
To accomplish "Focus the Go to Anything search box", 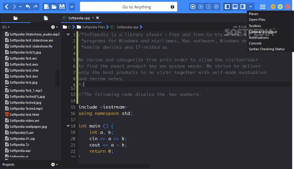I will 128,7.
